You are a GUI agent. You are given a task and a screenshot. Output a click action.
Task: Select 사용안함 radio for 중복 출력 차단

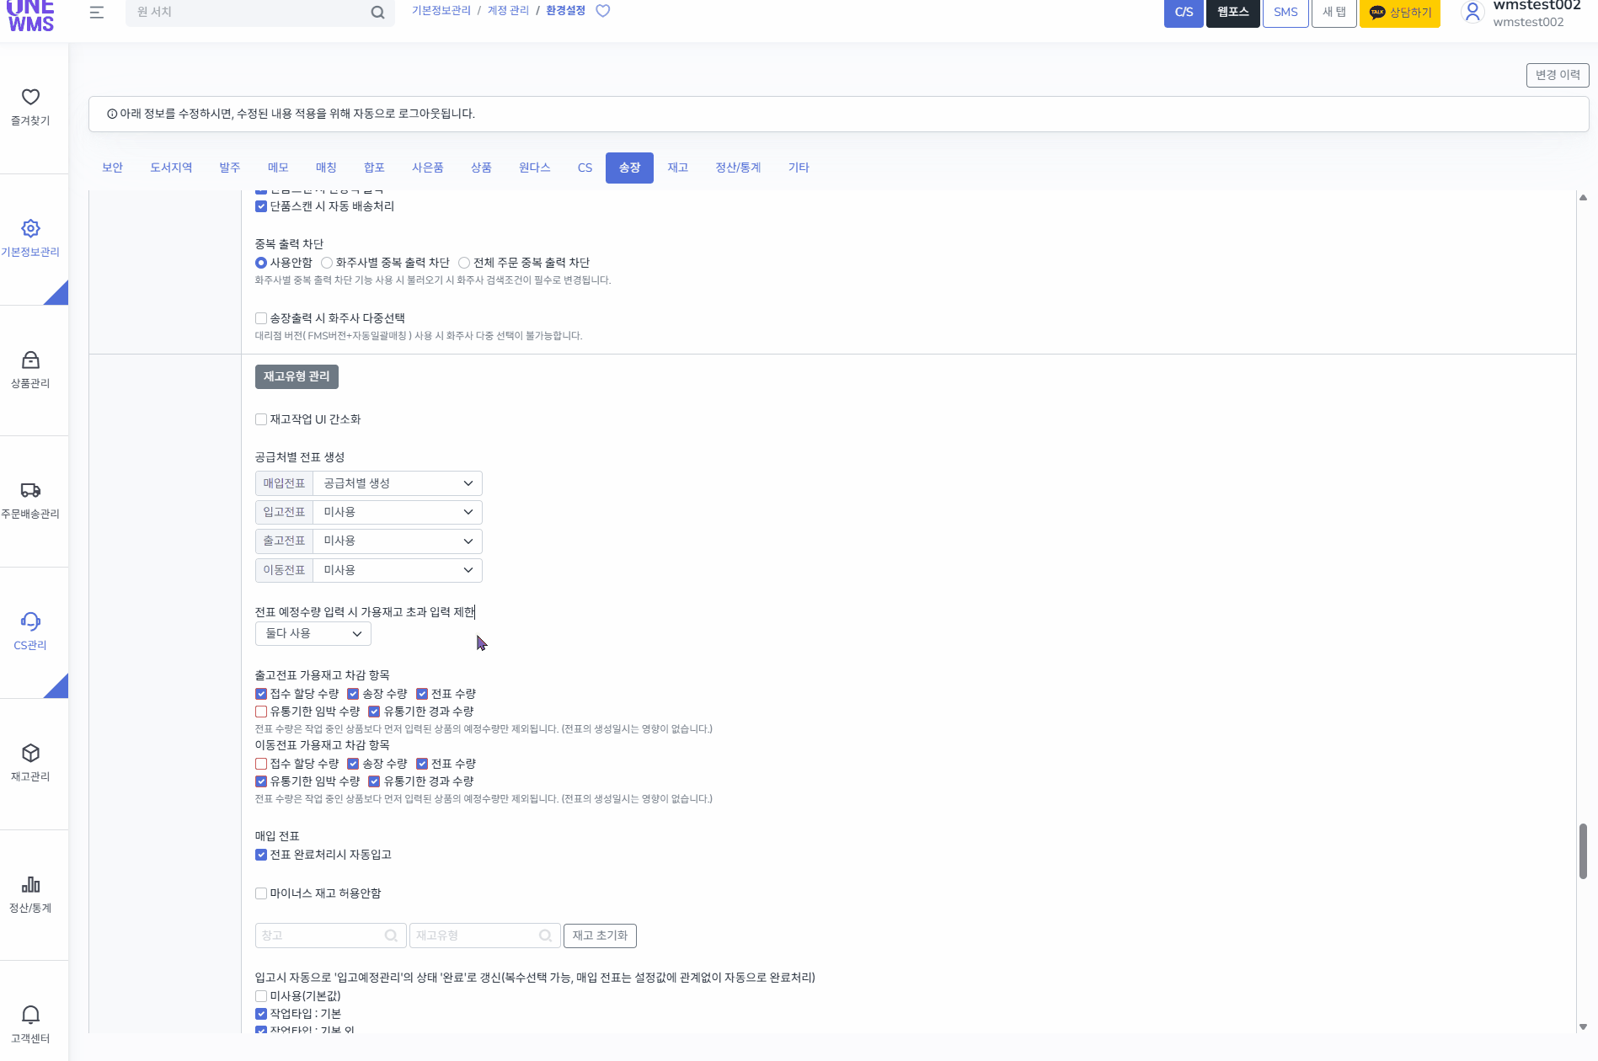[261, 263]
